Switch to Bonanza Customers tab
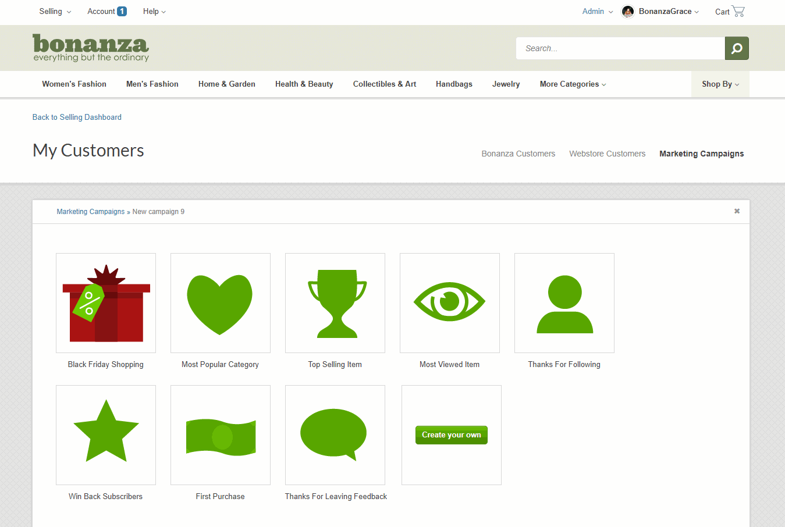785x527 pixels. [518, 154]
